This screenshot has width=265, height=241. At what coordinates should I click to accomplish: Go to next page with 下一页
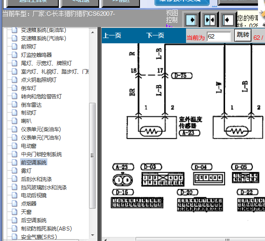click(155, 36)
